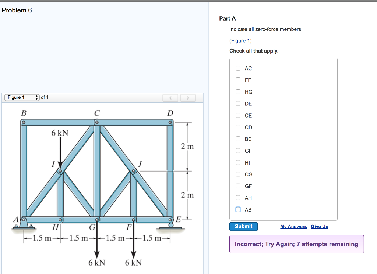Open the My Answers link
Screen dimensions: 377x274
pos(293,227)
